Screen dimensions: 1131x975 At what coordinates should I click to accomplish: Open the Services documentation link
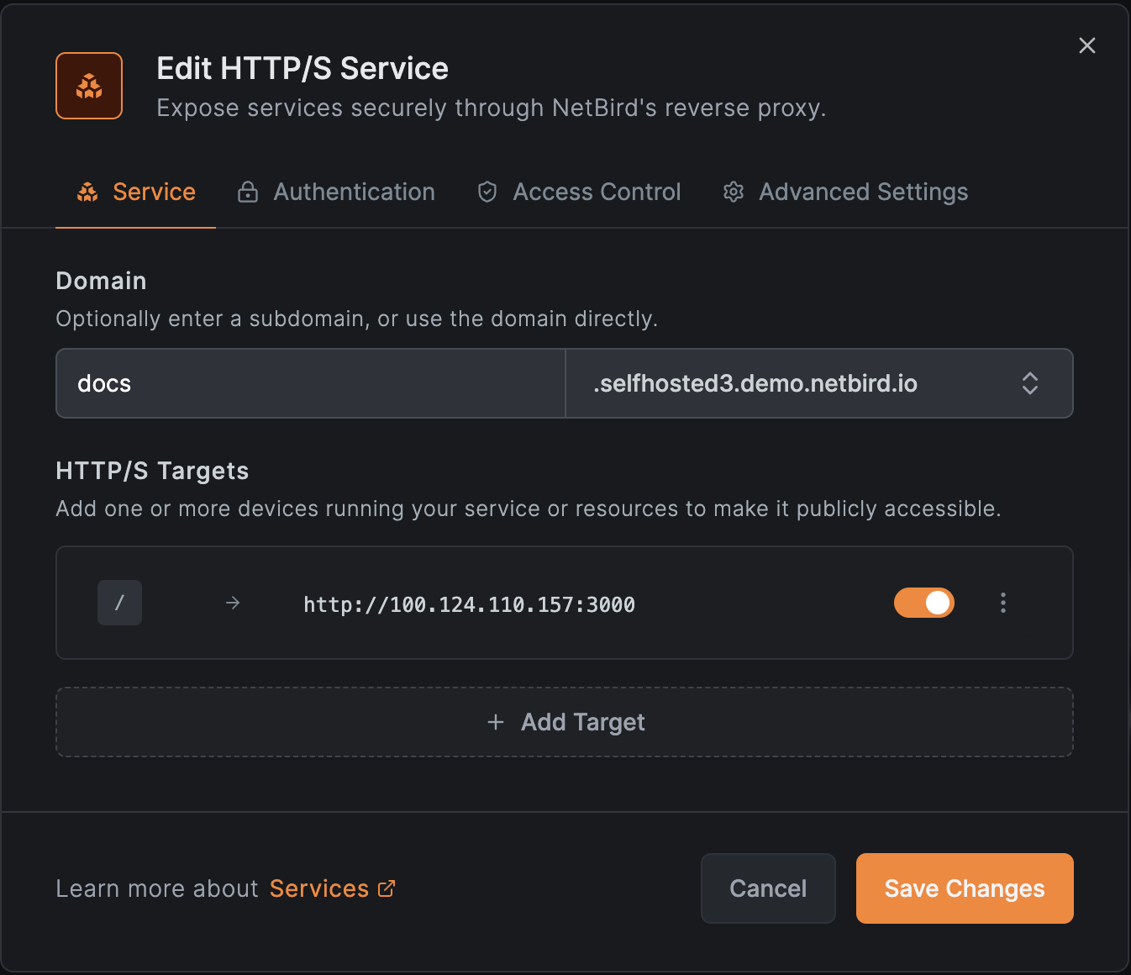(x=319, y=888)
